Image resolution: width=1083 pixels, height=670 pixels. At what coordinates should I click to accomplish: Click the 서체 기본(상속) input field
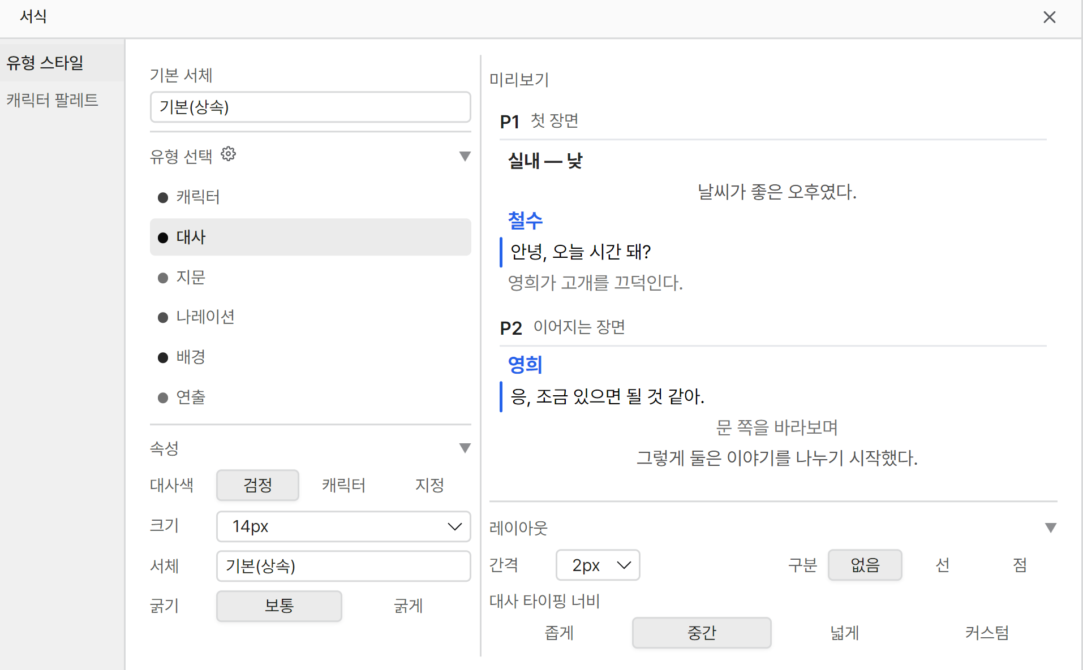[343, 566]
